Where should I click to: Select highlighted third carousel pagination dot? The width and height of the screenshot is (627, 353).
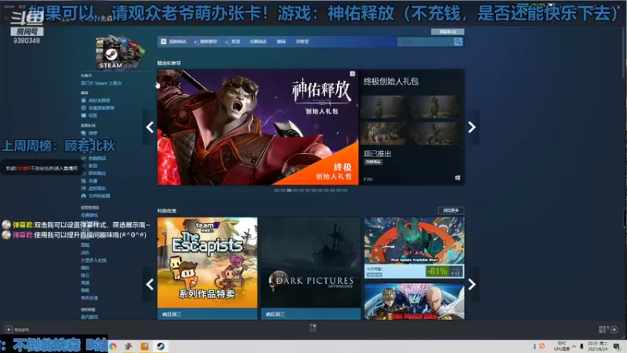click(x=289, y=191)
